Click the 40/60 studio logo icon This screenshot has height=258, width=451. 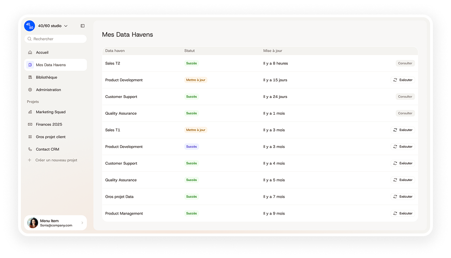point(29,26)
